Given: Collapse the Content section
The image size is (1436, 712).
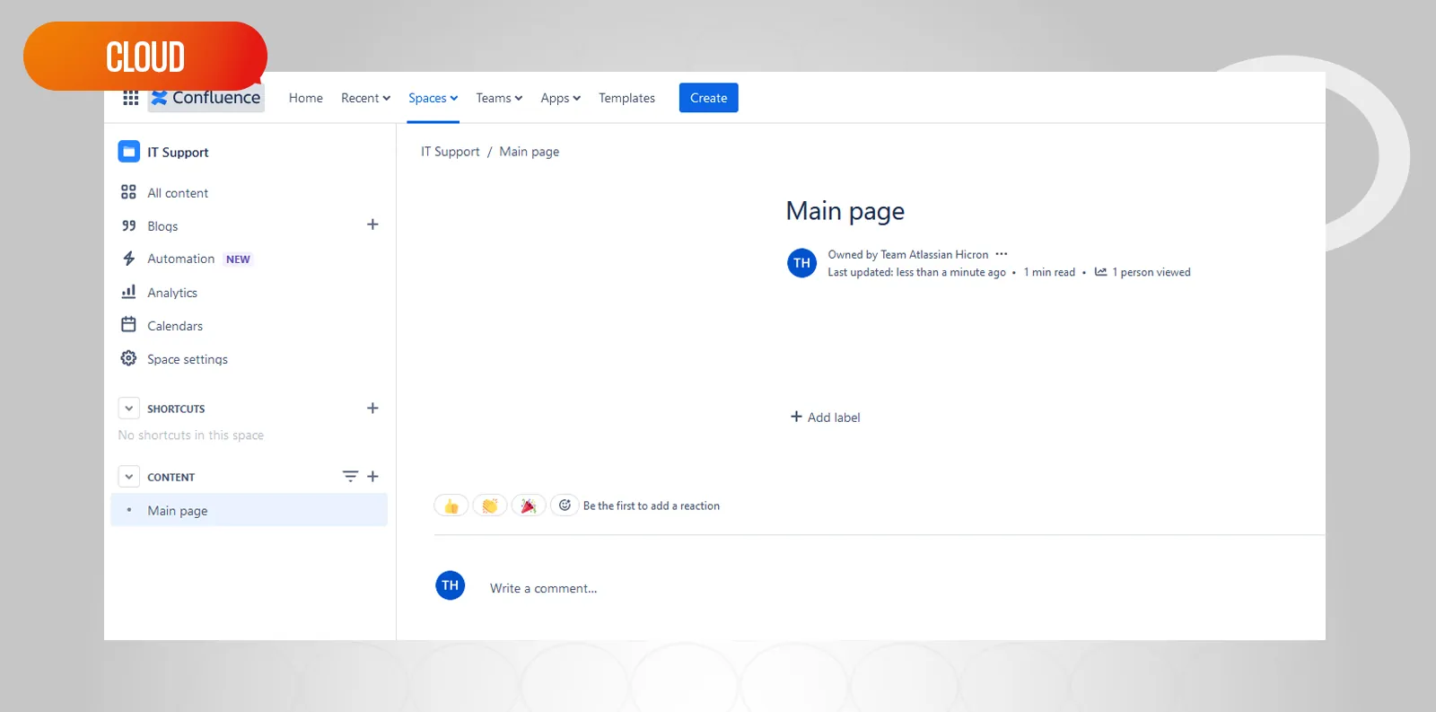Looking at the screenshot, I should point(128,477).
